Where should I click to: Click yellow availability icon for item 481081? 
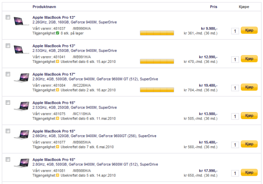[58, 175]
